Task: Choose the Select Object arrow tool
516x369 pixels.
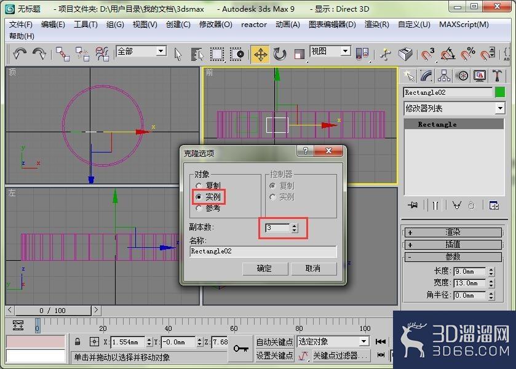Action: pyautogui.click(x=178, y=54)
